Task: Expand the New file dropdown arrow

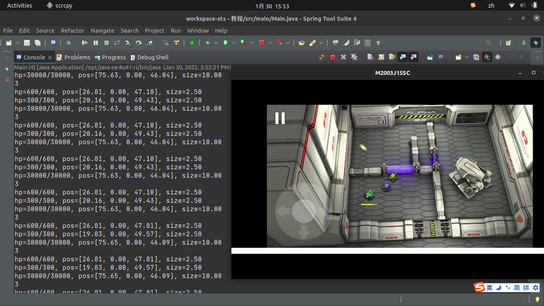Action: [17, 43]
